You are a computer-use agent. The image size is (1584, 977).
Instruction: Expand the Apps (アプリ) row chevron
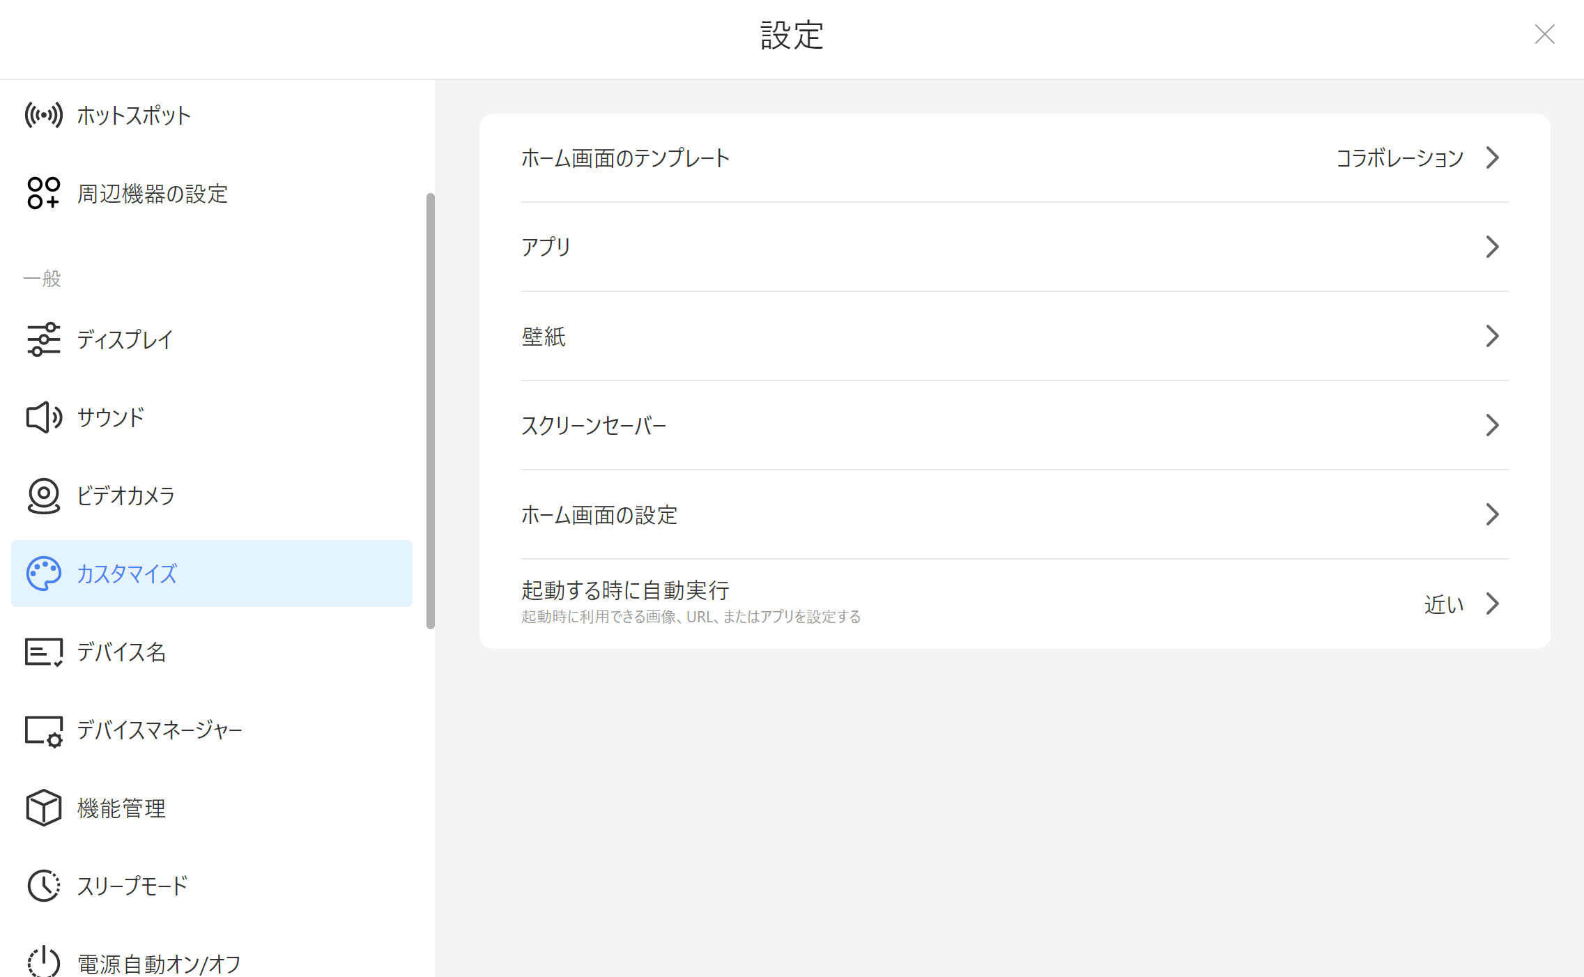[x=1492, y=247]
